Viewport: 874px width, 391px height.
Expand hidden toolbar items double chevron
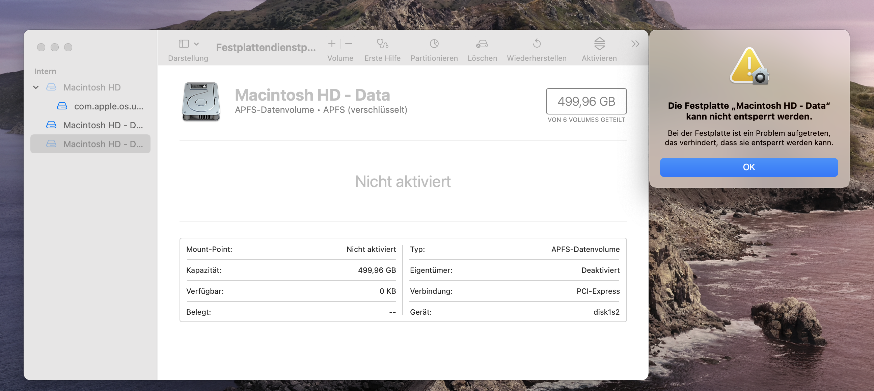(x=635, y=44)
